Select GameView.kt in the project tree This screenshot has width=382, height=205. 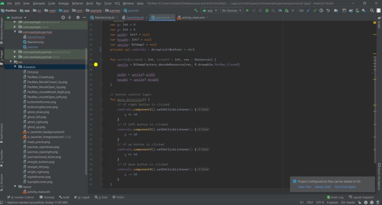(x=36, y=37)
